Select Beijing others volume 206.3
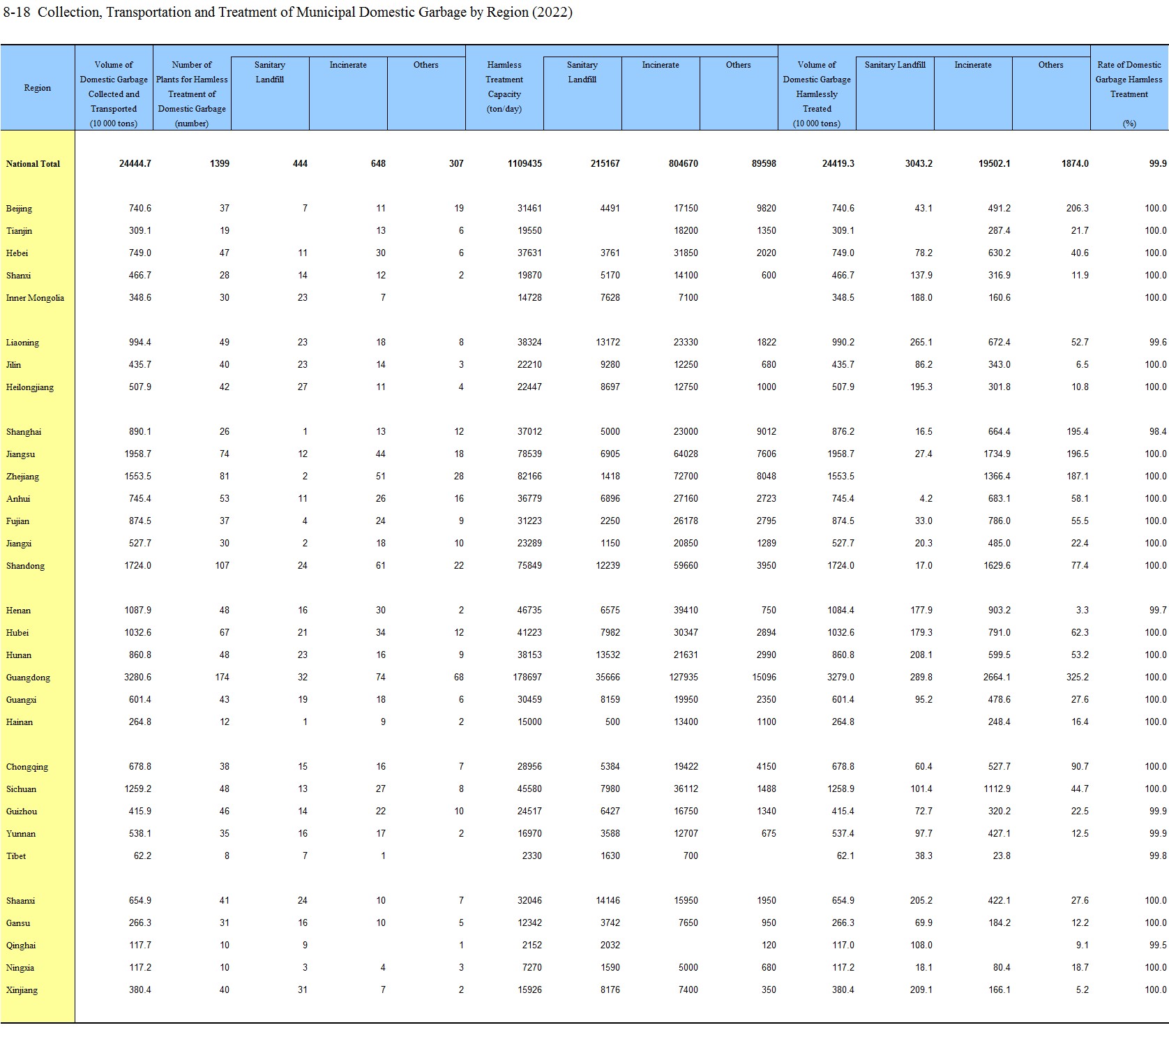This screenshot has height=1046, width=1169. (1077, 209)
